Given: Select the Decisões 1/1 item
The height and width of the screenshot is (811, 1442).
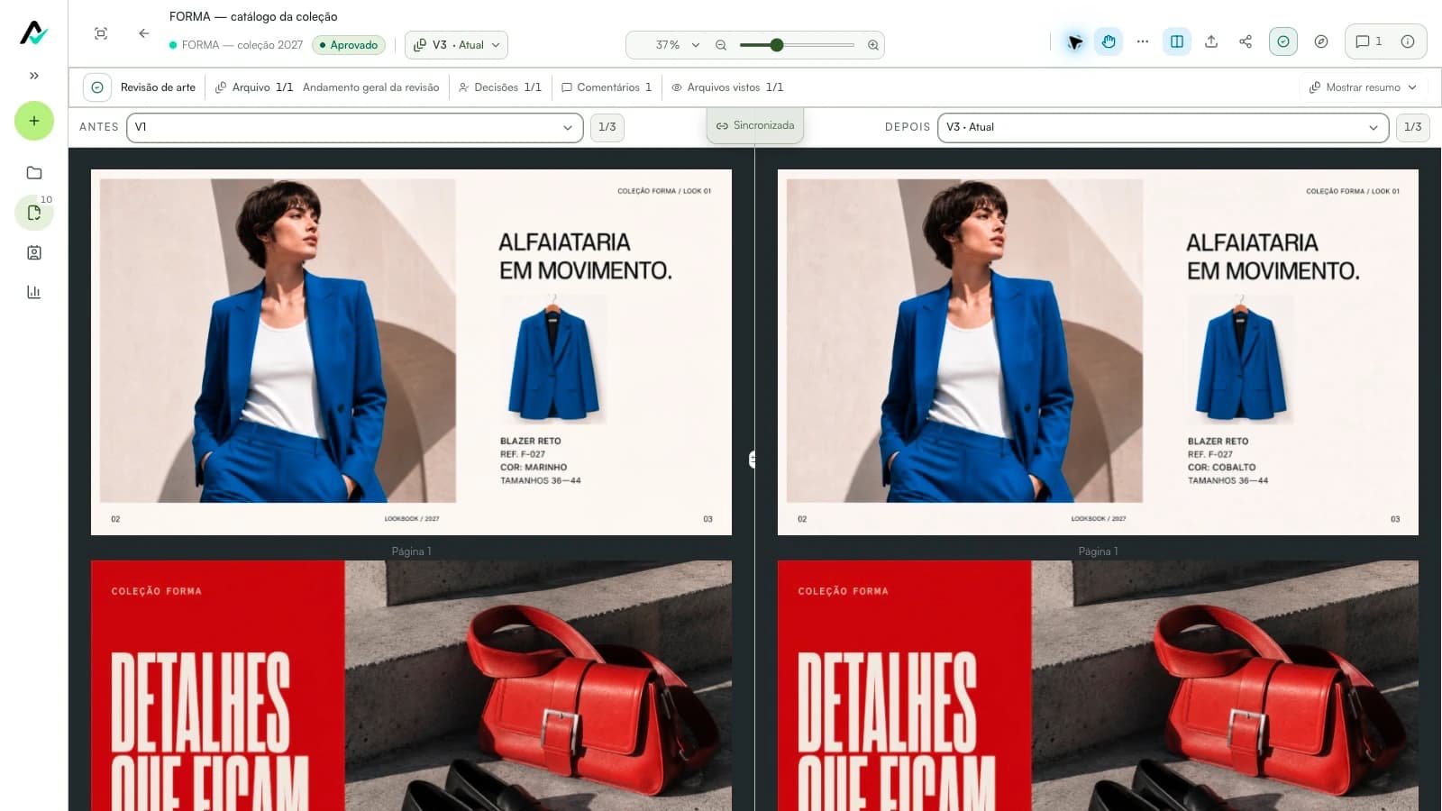Looking at the screenshot, I should click(500, 87).
